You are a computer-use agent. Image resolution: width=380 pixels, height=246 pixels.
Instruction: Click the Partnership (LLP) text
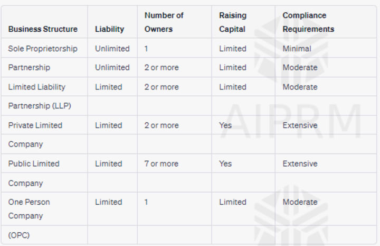point(40,106)
